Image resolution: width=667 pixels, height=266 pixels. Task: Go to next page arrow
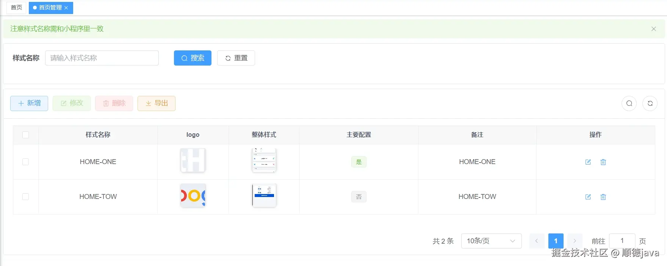(575, 241)
